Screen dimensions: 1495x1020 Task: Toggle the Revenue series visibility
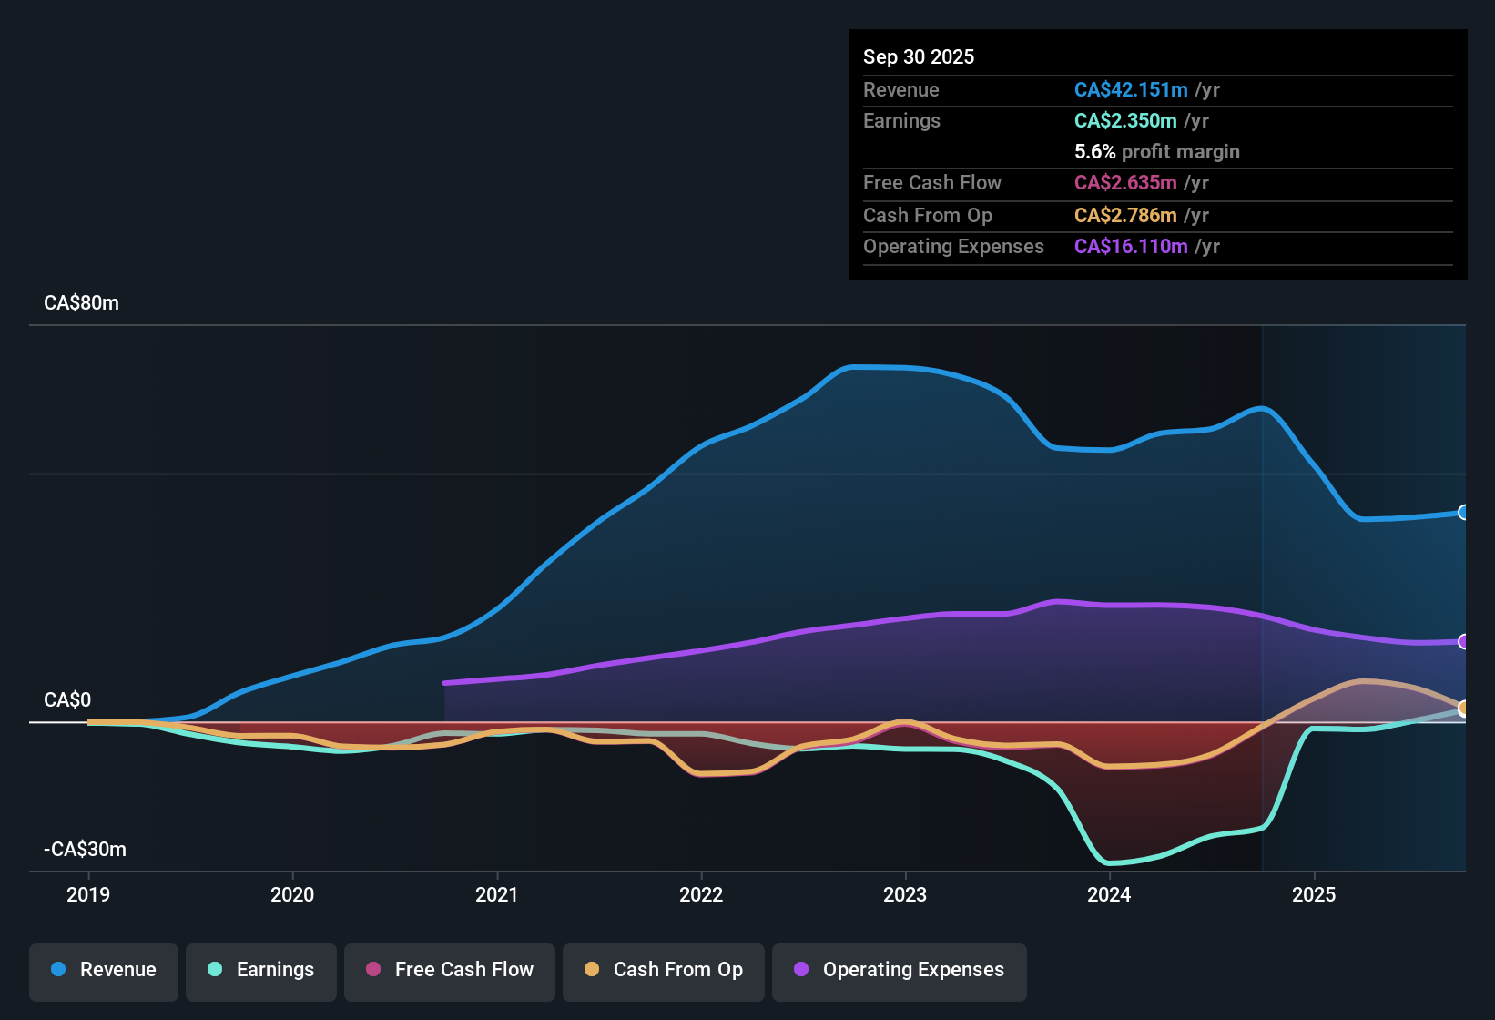[x=103, y=971]
